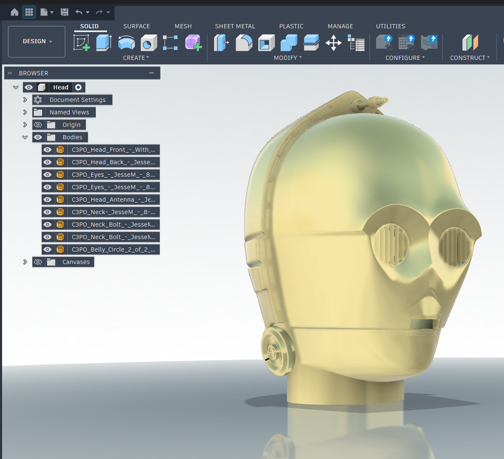
Task: Open the SHEET METAL tab
Action: pyautogui.click(x=235, y=26)
